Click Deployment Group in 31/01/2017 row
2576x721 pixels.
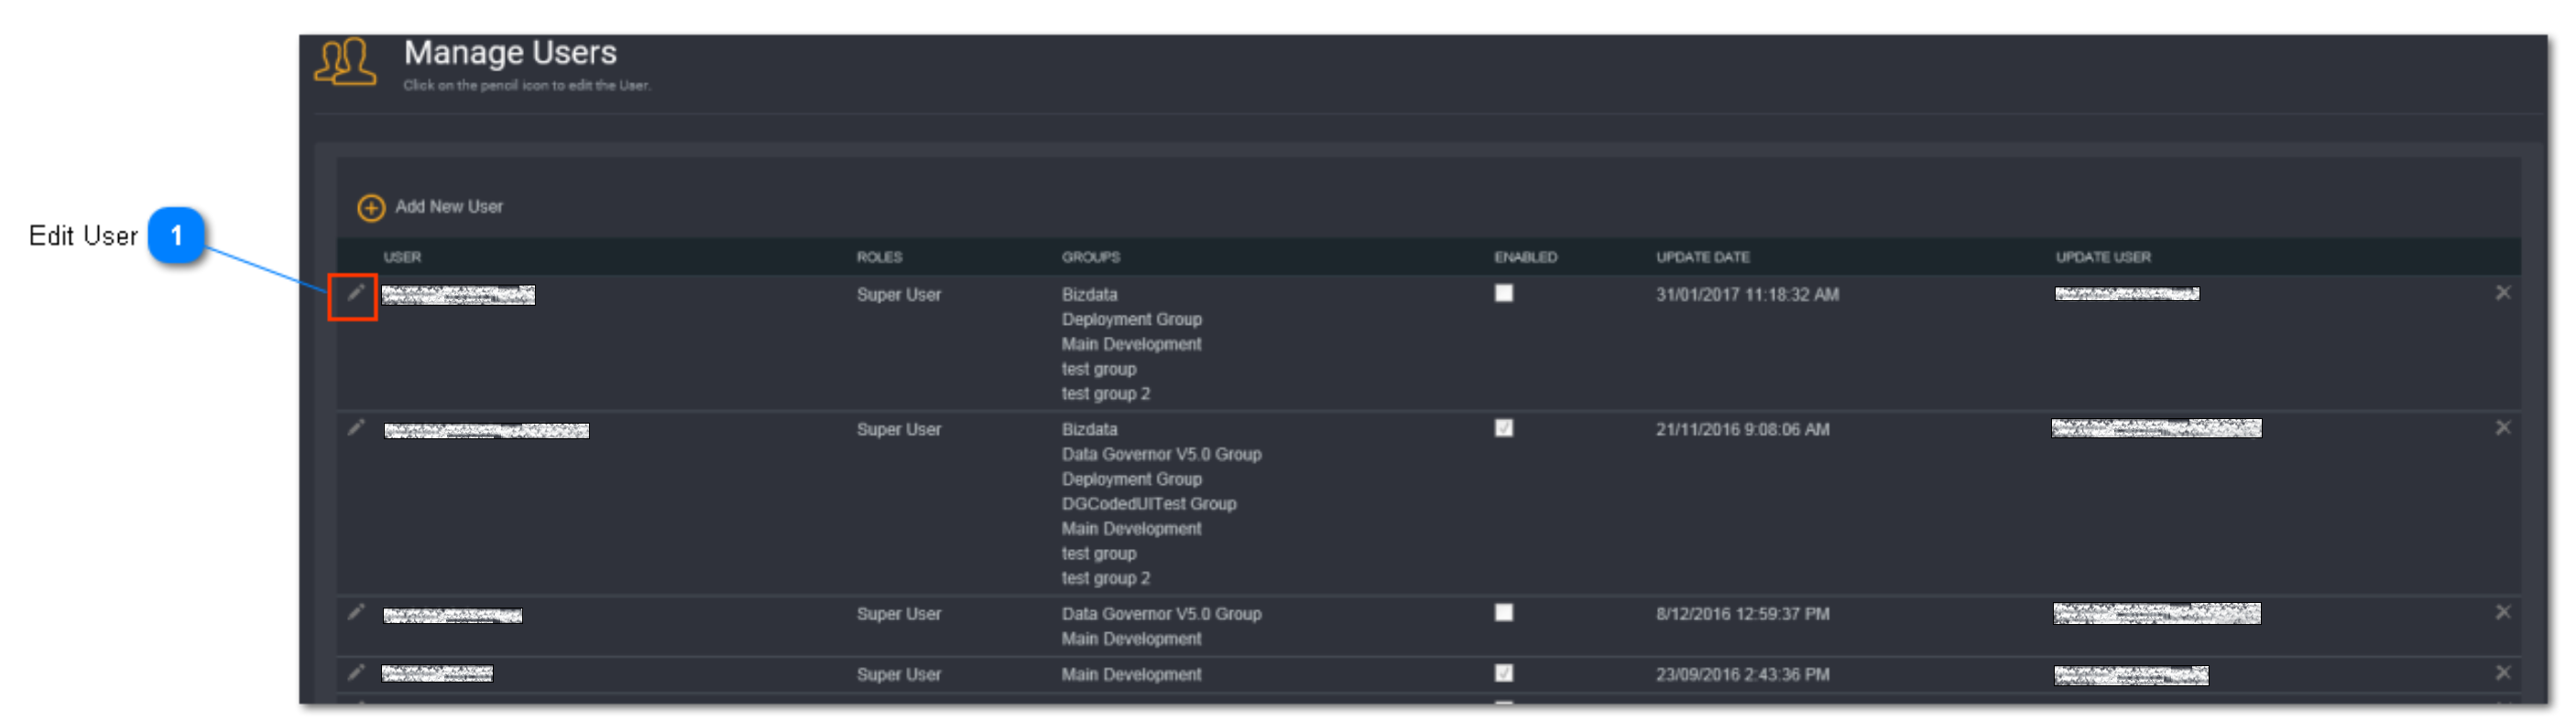(x=1131, y=319)
